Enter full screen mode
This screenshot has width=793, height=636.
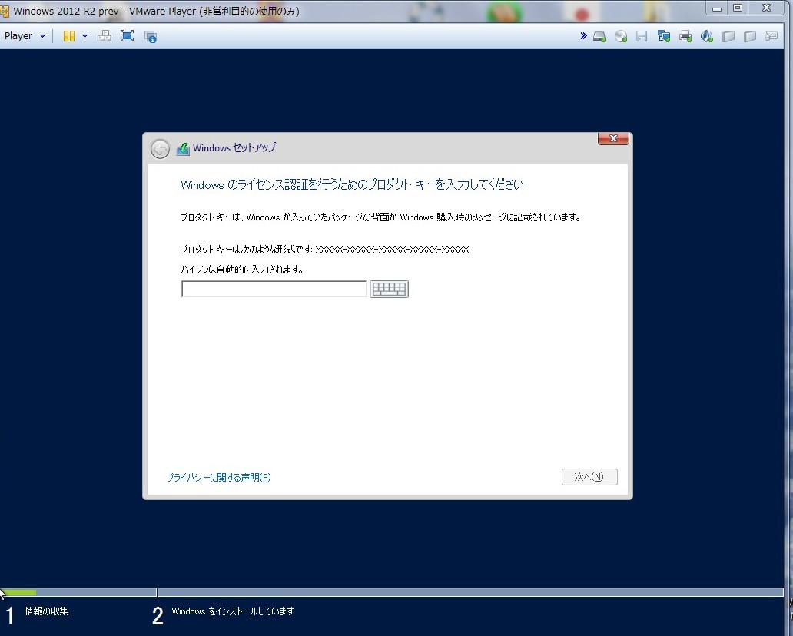(x=127, y=35)
